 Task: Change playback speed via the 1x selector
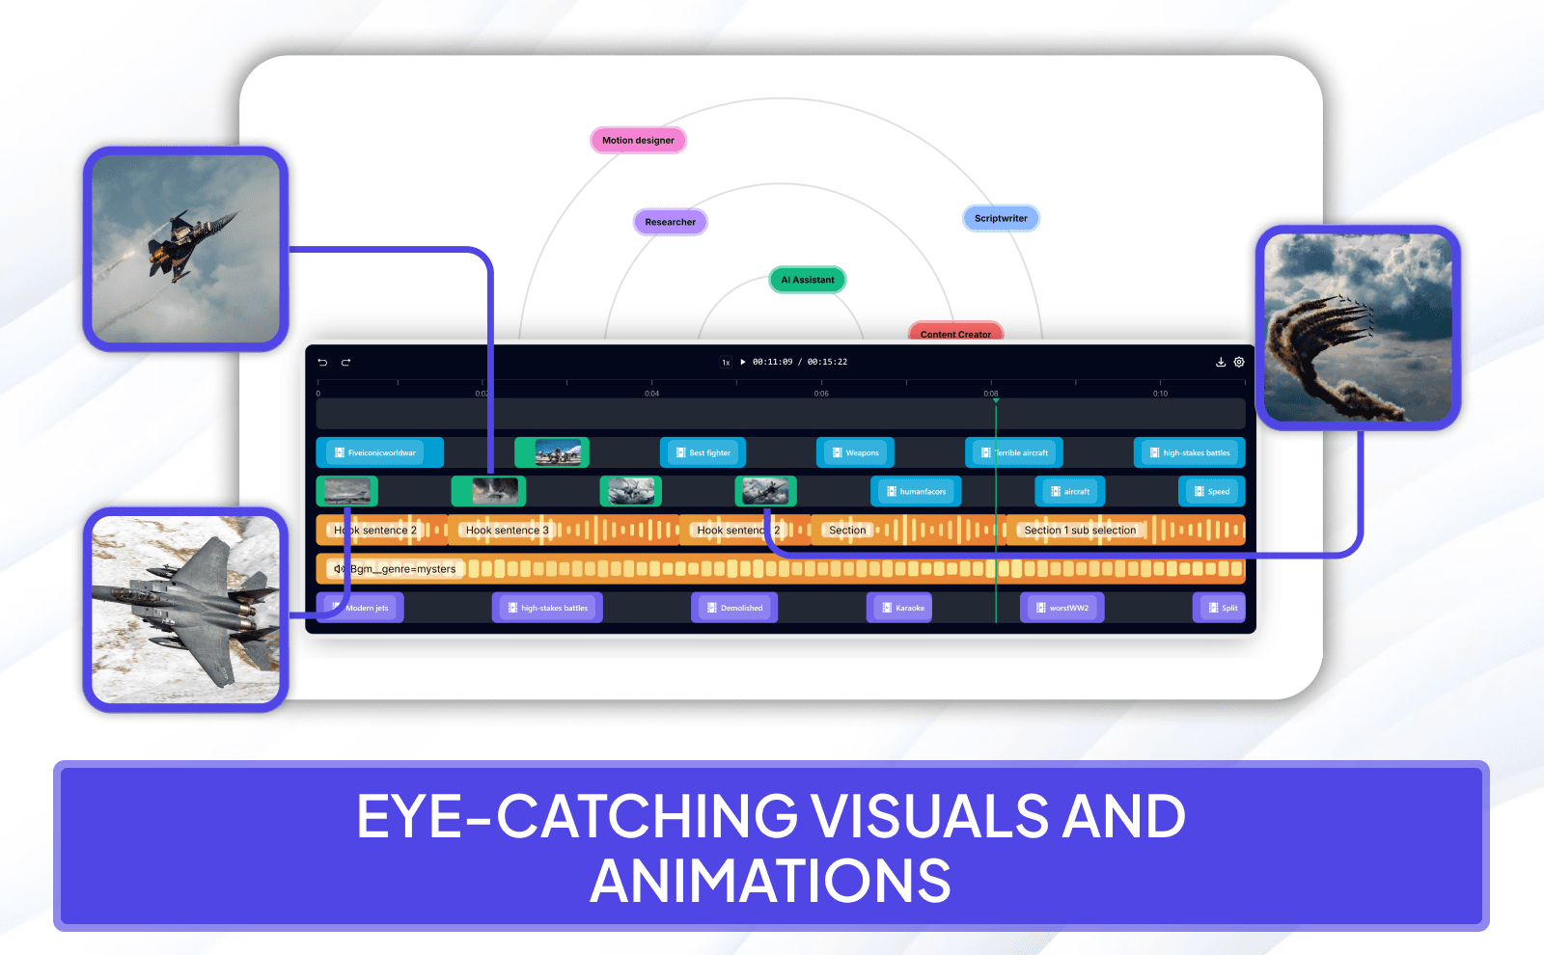724,362
